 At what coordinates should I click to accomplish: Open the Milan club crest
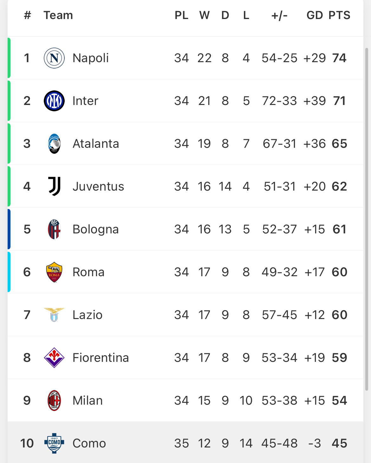(x=54, y=401)
